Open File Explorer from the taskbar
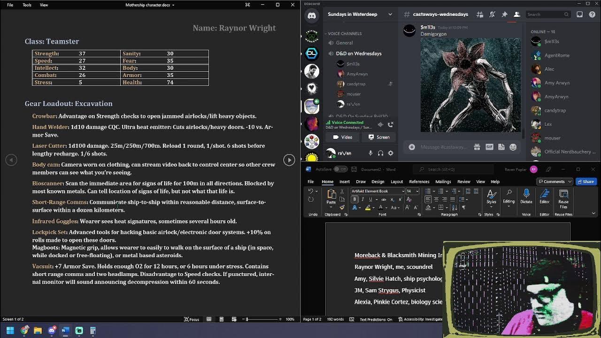The height and width of the screenshot is (338, 601). (x=38, y=331)
